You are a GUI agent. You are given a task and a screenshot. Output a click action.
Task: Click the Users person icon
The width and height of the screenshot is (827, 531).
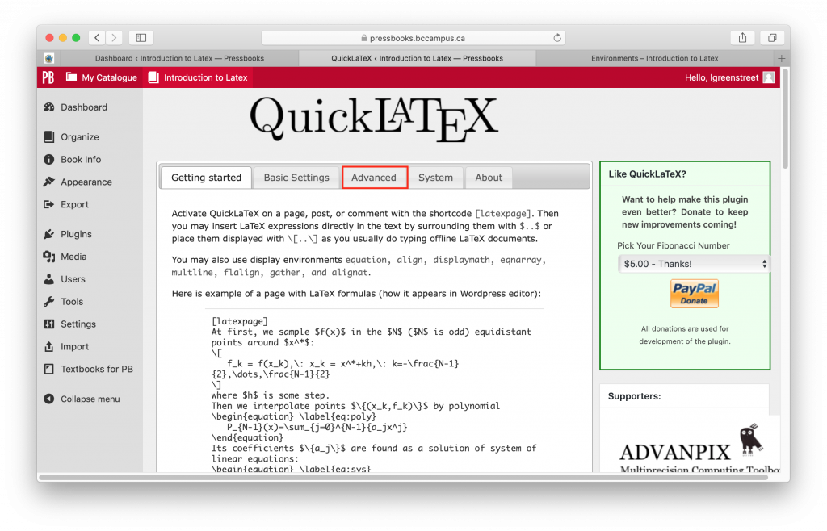tap(49, 279)
